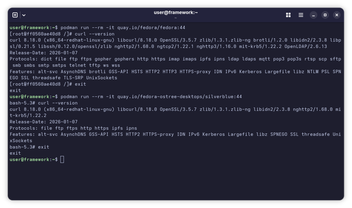This screenshot has height=208, width=352.
Task: Maximize the terminal window
Action: (x=325, y=15)
